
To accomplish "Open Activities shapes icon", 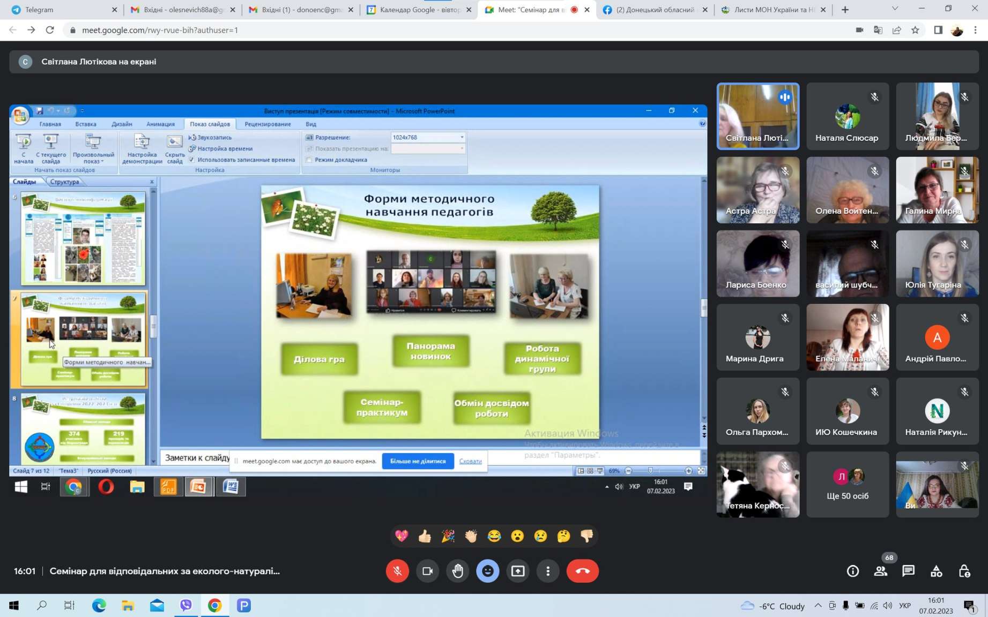I will [936, 571].
